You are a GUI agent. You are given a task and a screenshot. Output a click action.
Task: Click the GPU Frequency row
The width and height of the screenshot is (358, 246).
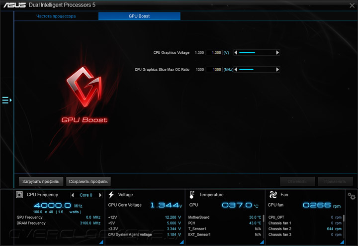(x=59, y=217)
